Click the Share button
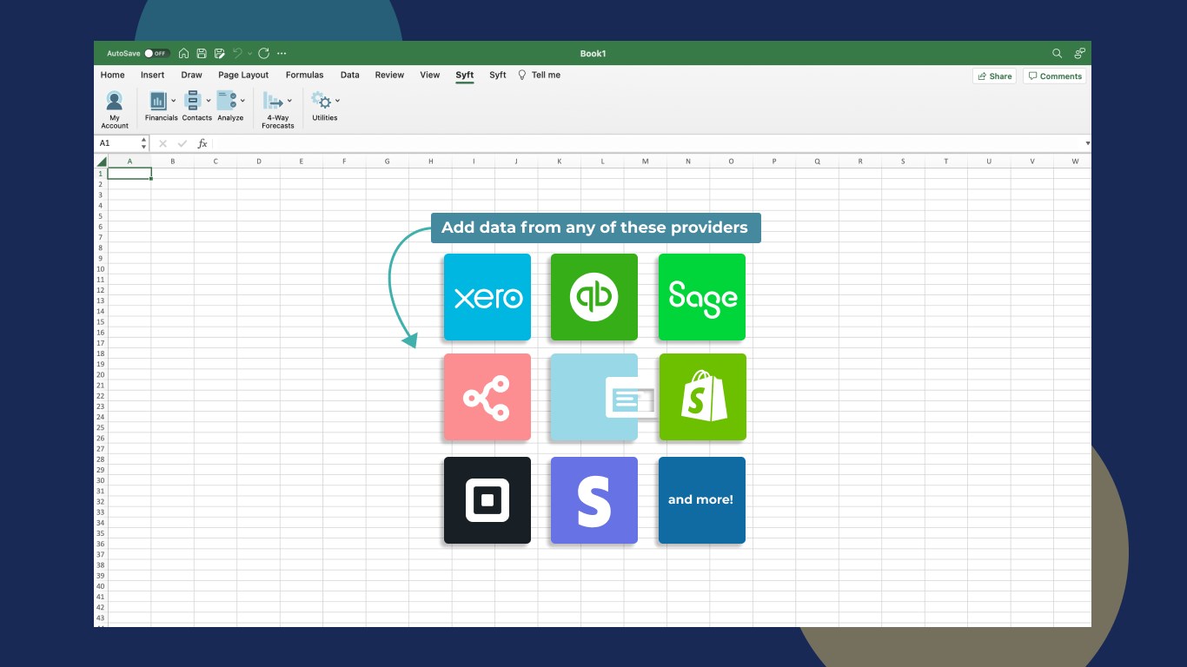The image size is (1187, 667). coord(995,76)
